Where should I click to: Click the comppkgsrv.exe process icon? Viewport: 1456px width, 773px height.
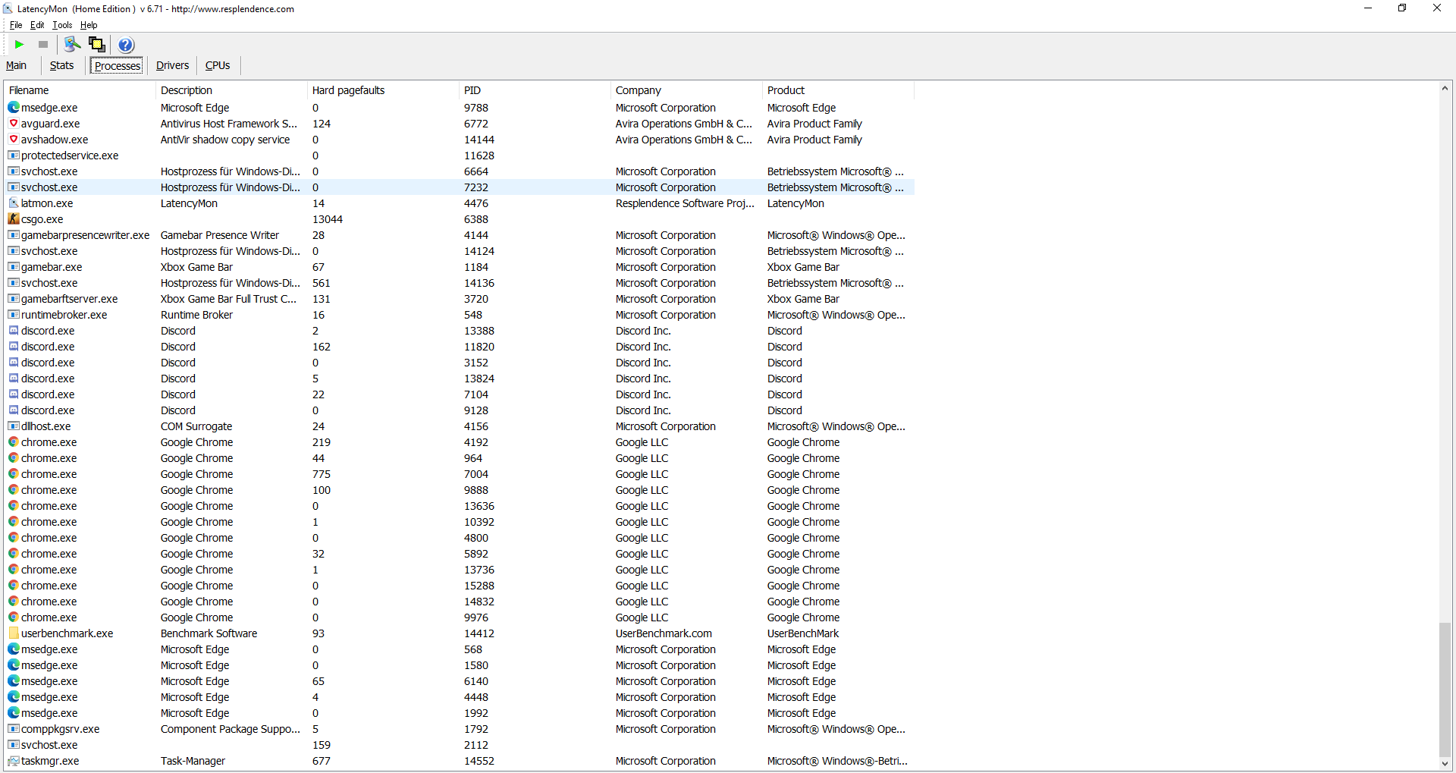[14, 729]
